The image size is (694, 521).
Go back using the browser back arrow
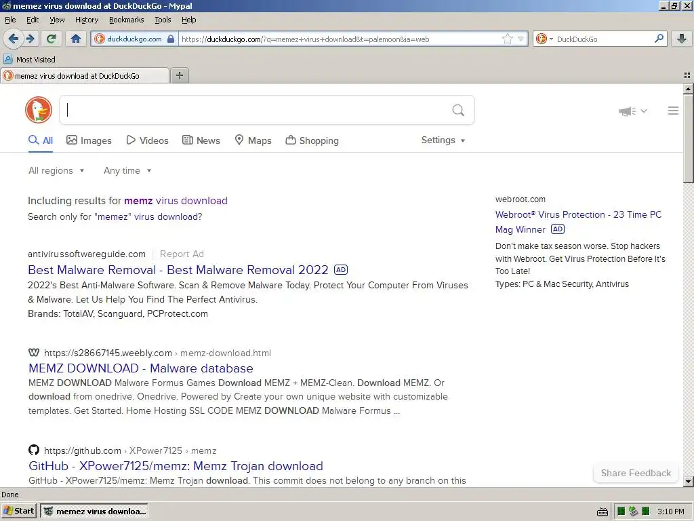click(14, 39)
